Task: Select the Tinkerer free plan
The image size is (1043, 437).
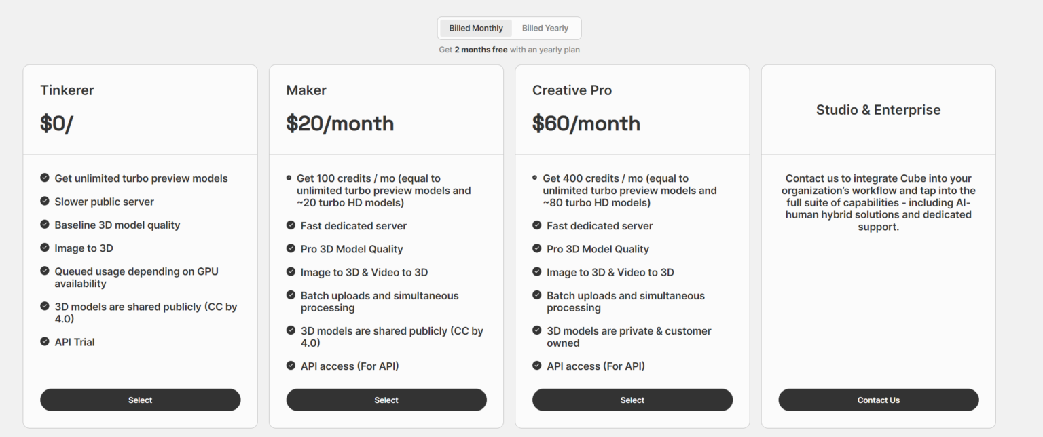Action: click(x=140, y=400)
